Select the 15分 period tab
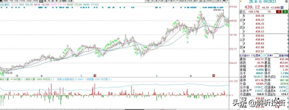The height and width of the screenshot is (110, 289). pyautogui.click(x=23, y=1)
